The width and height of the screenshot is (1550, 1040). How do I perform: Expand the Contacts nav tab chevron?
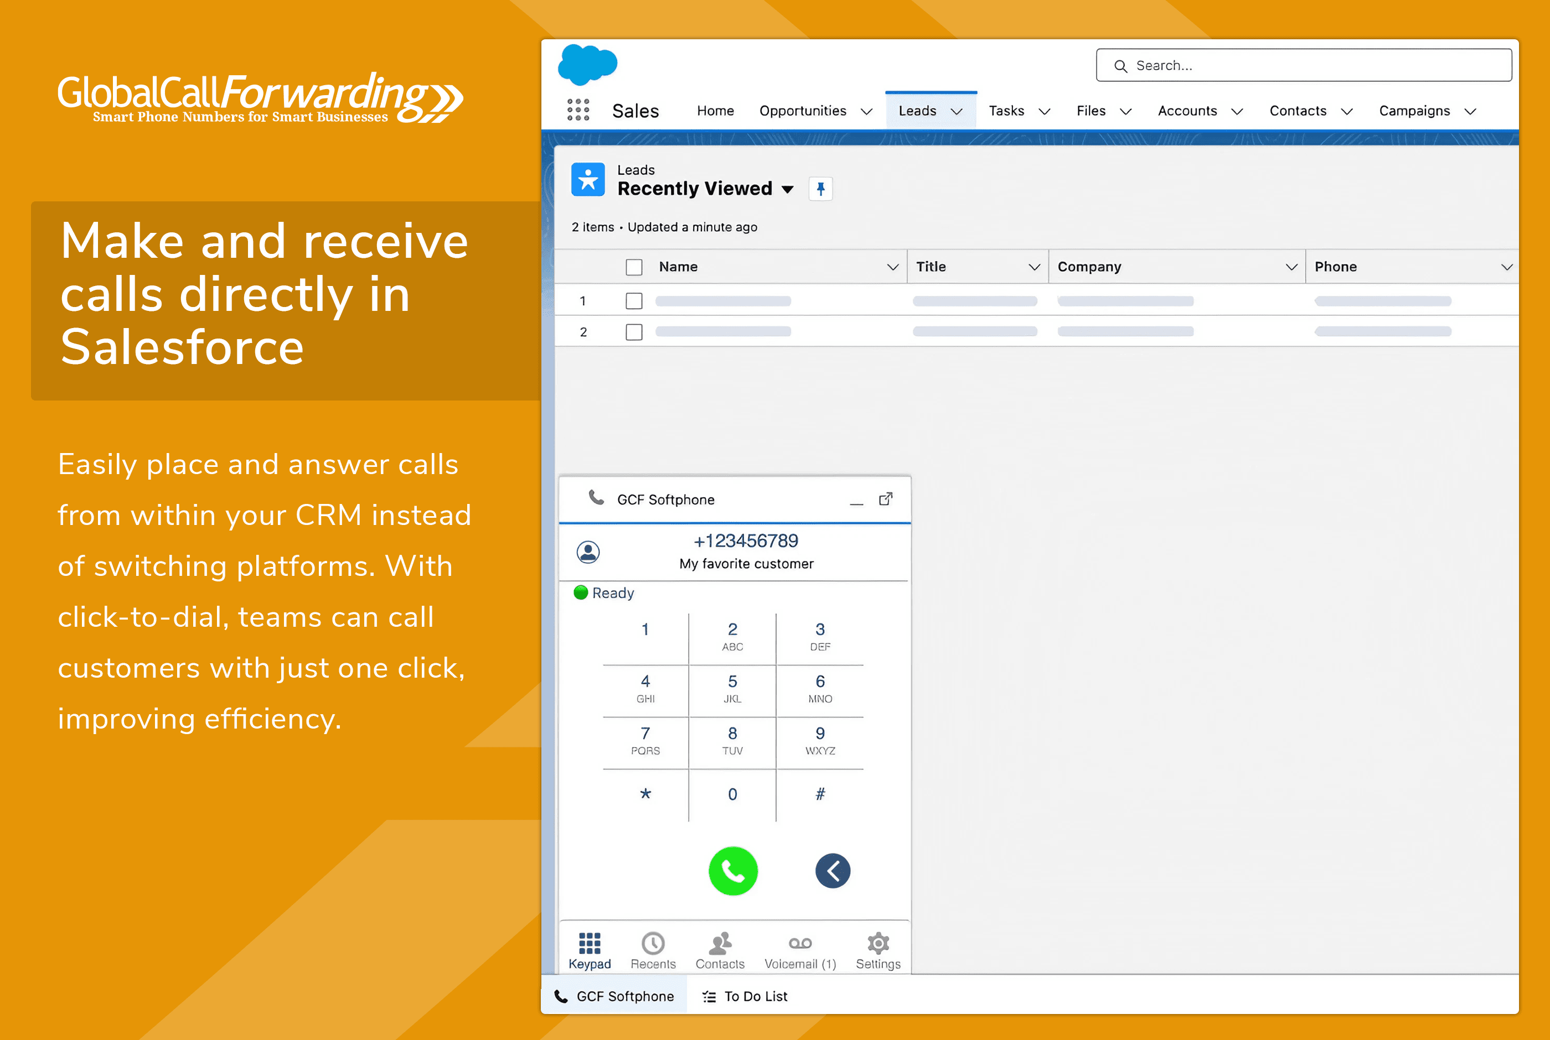coord(1346,111)
